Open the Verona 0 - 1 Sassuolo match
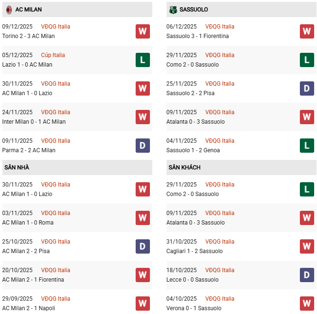 195,308
